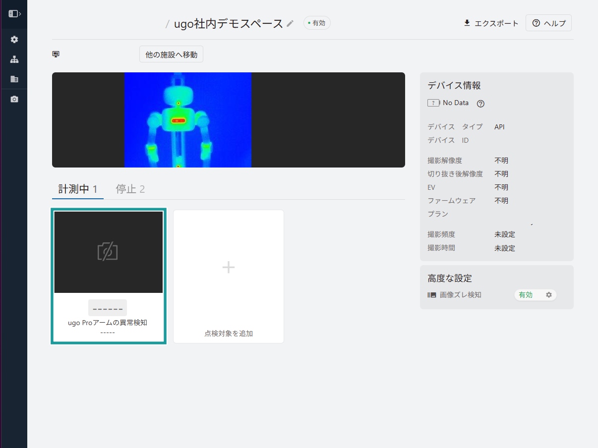Click the 撮影解像度 label

click(x=445, y=161)
